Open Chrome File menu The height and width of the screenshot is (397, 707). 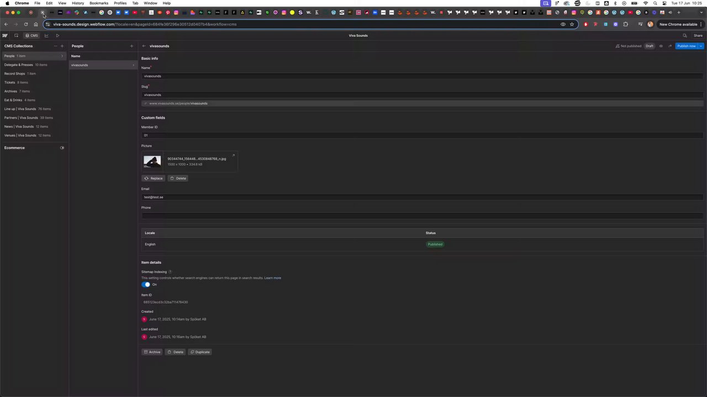[x=37, y=3]
